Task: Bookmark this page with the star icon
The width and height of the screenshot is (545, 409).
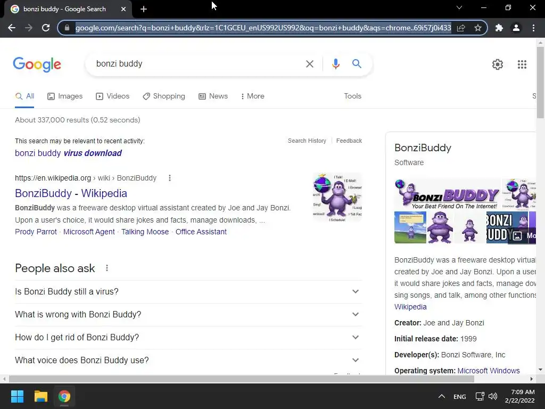Action: [x=478, y=28]
